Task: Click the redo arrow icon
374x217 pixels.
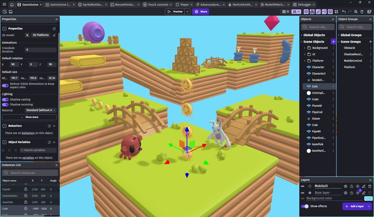Action: pos(350,12)
